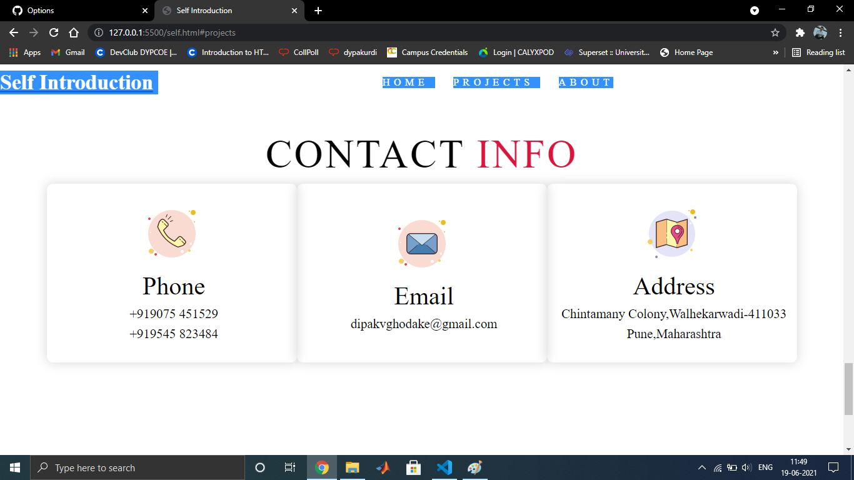Go to browser Home icon

74,32
